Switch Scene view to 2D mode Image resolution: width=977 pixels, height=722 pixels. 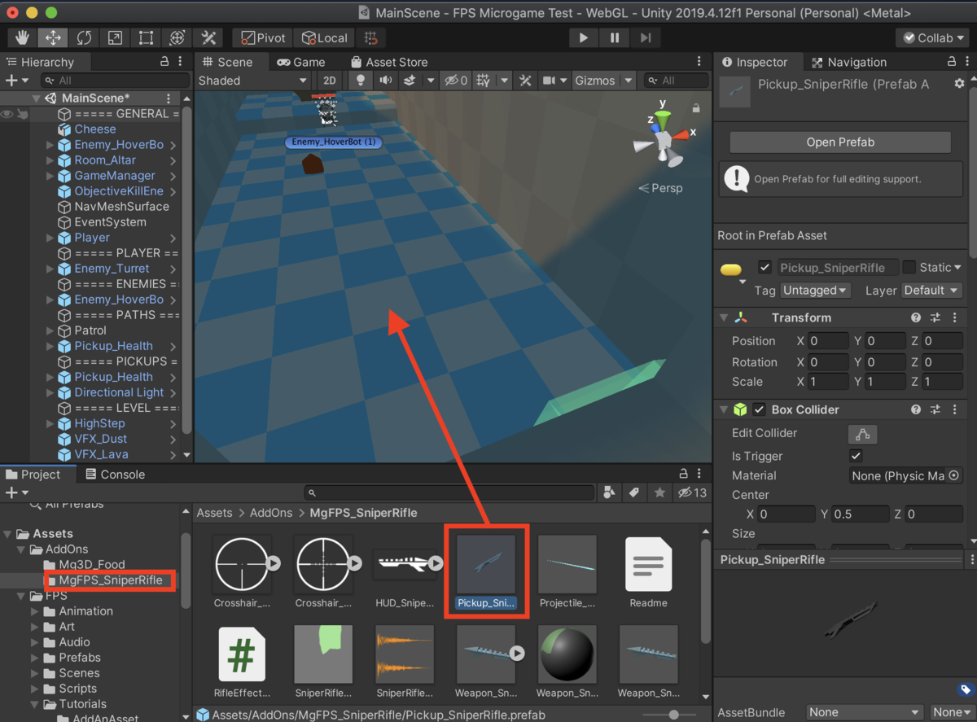pos(329,81)
